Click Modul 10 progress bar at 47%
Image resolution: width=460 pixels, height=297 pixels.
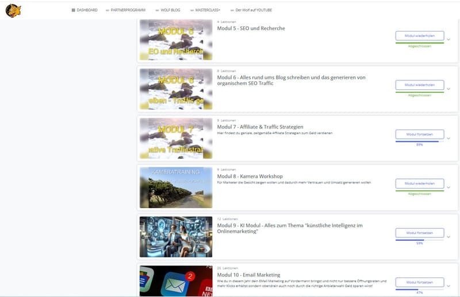click(x=420, y=290)
